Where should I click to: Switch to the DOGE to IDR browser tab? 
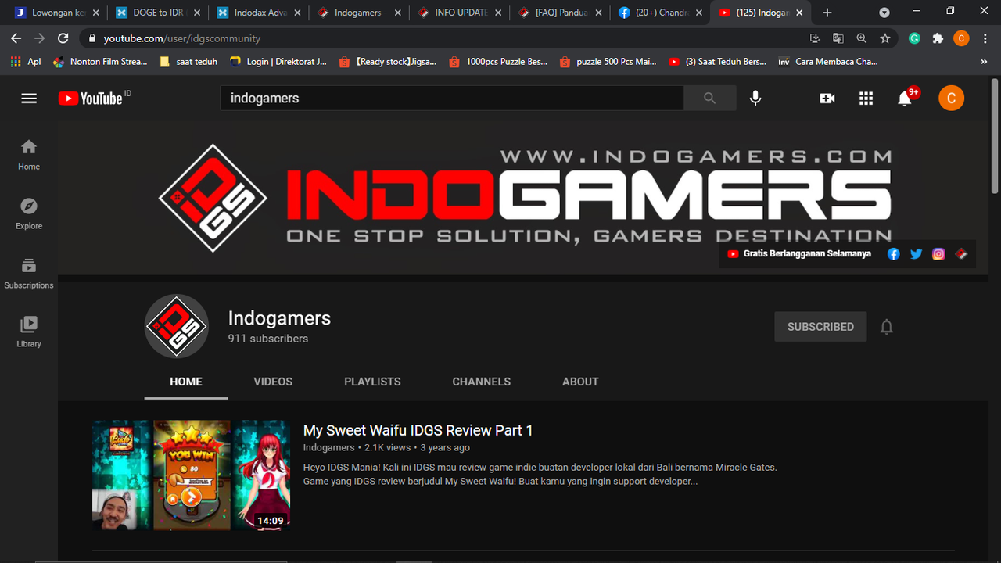(156, 13)
